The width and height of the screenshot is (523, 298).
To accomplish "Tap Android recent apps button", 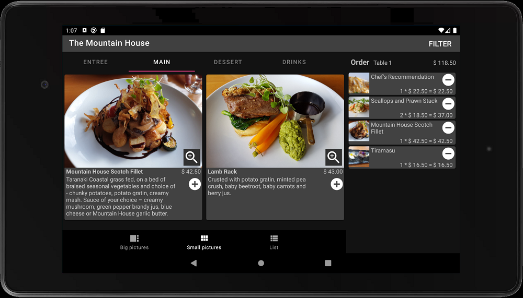I will [x=328, y=263].
